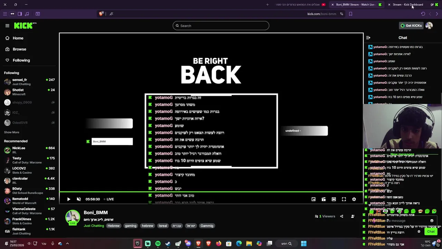This screenshot has width=442, height=249.
Task: Open Epic Games from taskbar
Action: (x=137, y=243)
